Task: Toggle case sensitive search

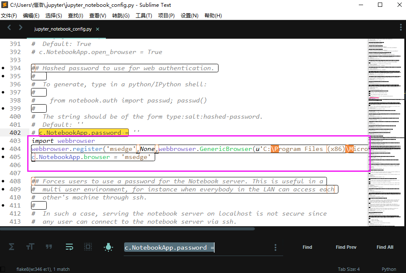Action: (x=30, y=247)
